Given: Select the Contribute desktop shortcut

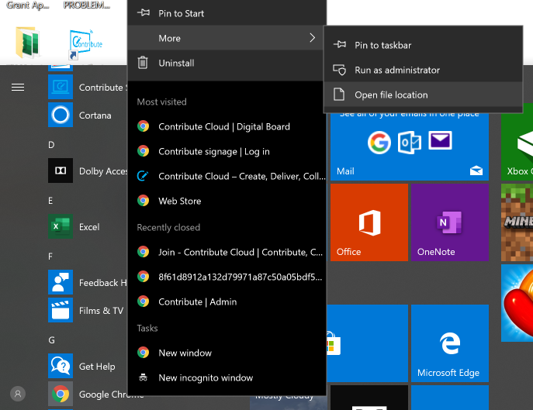Looking at the screenshot, I should click(85, 44).
